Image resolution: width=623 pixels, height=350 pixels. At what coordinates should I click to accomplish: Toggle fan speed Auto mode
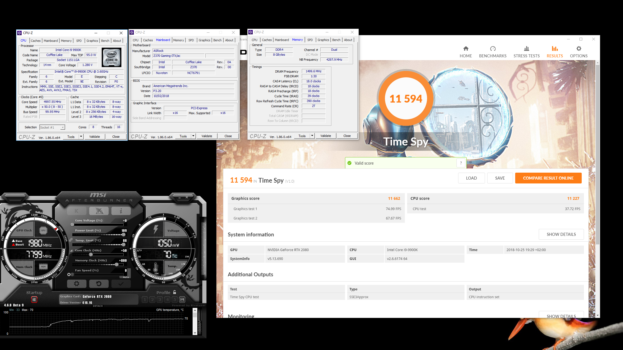[x=126, y=277]
